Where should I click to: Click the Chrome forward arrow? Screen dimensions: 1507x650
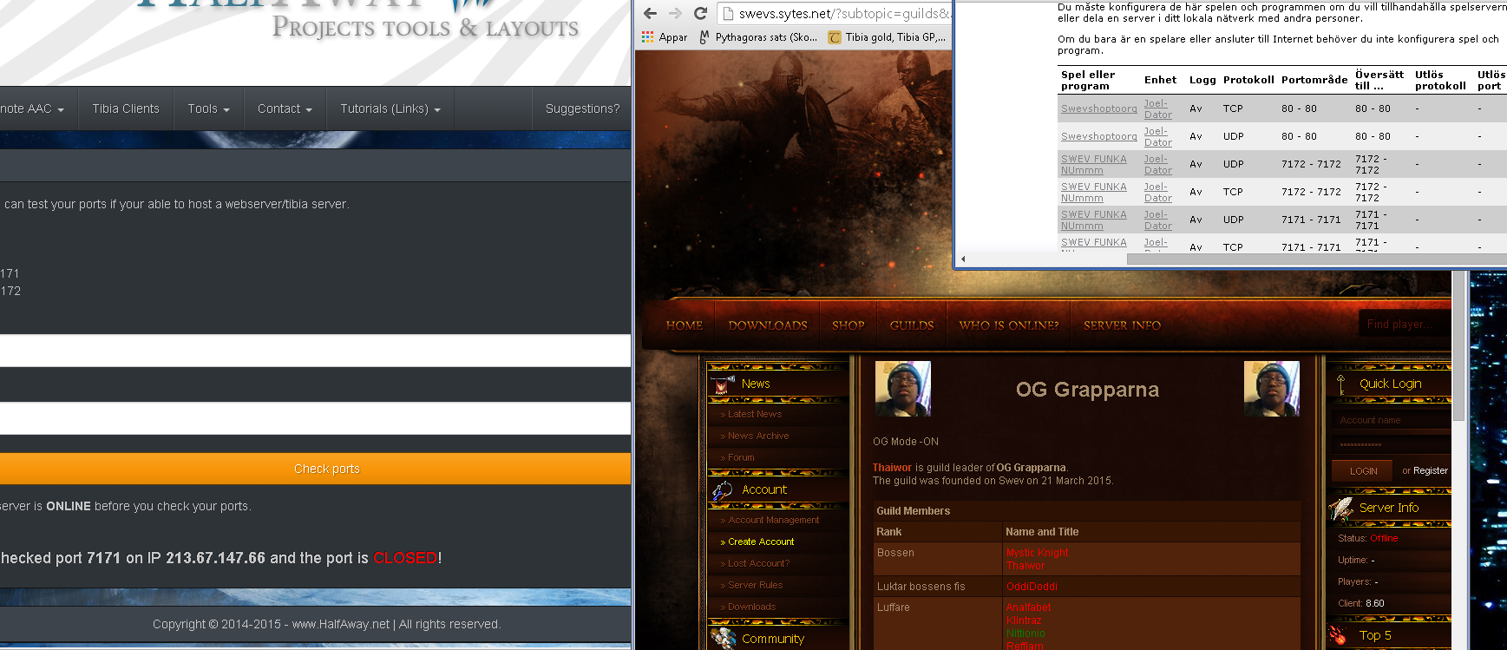point(676,13)
